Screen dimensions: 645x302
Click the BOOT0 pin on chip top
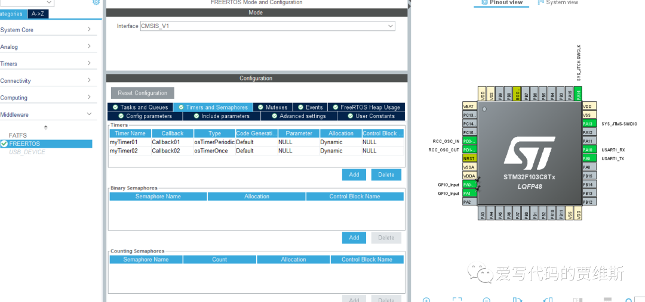[x=517, y=94]
